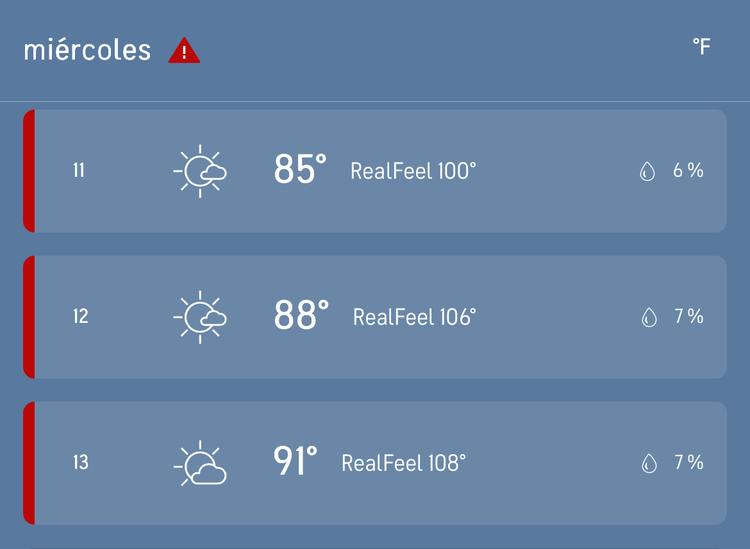Click the raindrop icon in the hour 12 row
750x549 pixels.
click(649, 317)
